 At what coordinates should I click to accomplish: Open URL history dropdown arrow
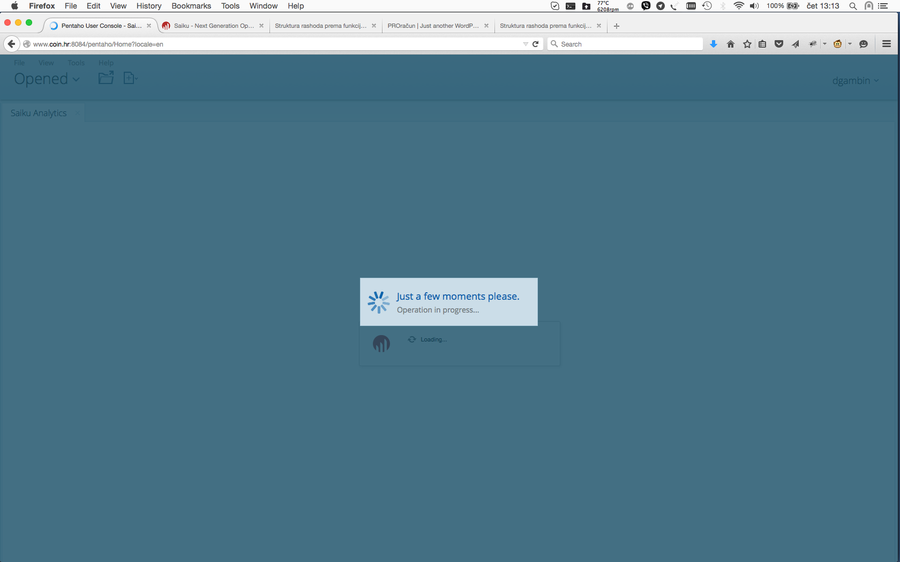coord(526,44)
